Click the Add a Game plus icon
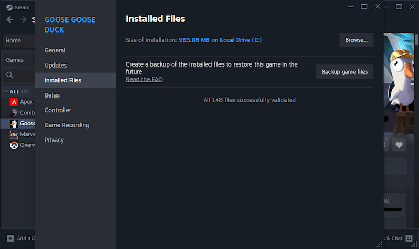 click(8, 238)
